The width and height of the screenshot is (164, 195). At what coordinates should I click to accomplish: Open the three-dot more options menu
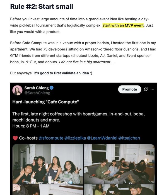point(152,89)
